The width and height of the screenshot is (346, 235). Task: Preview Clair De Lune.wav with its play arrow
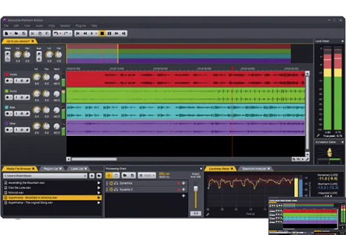coord(99,188)
